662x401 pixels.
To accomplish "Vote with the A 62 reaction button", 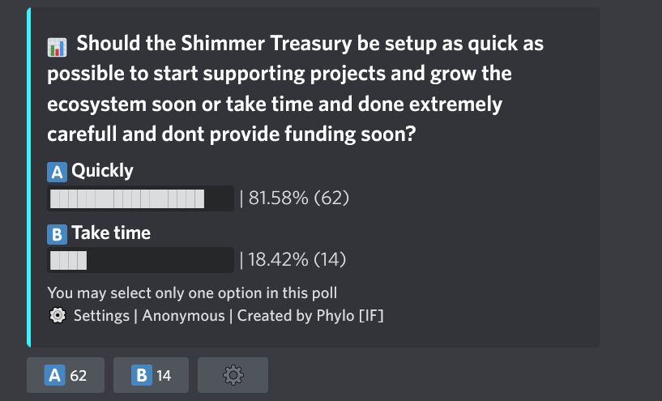I will 66,375.
